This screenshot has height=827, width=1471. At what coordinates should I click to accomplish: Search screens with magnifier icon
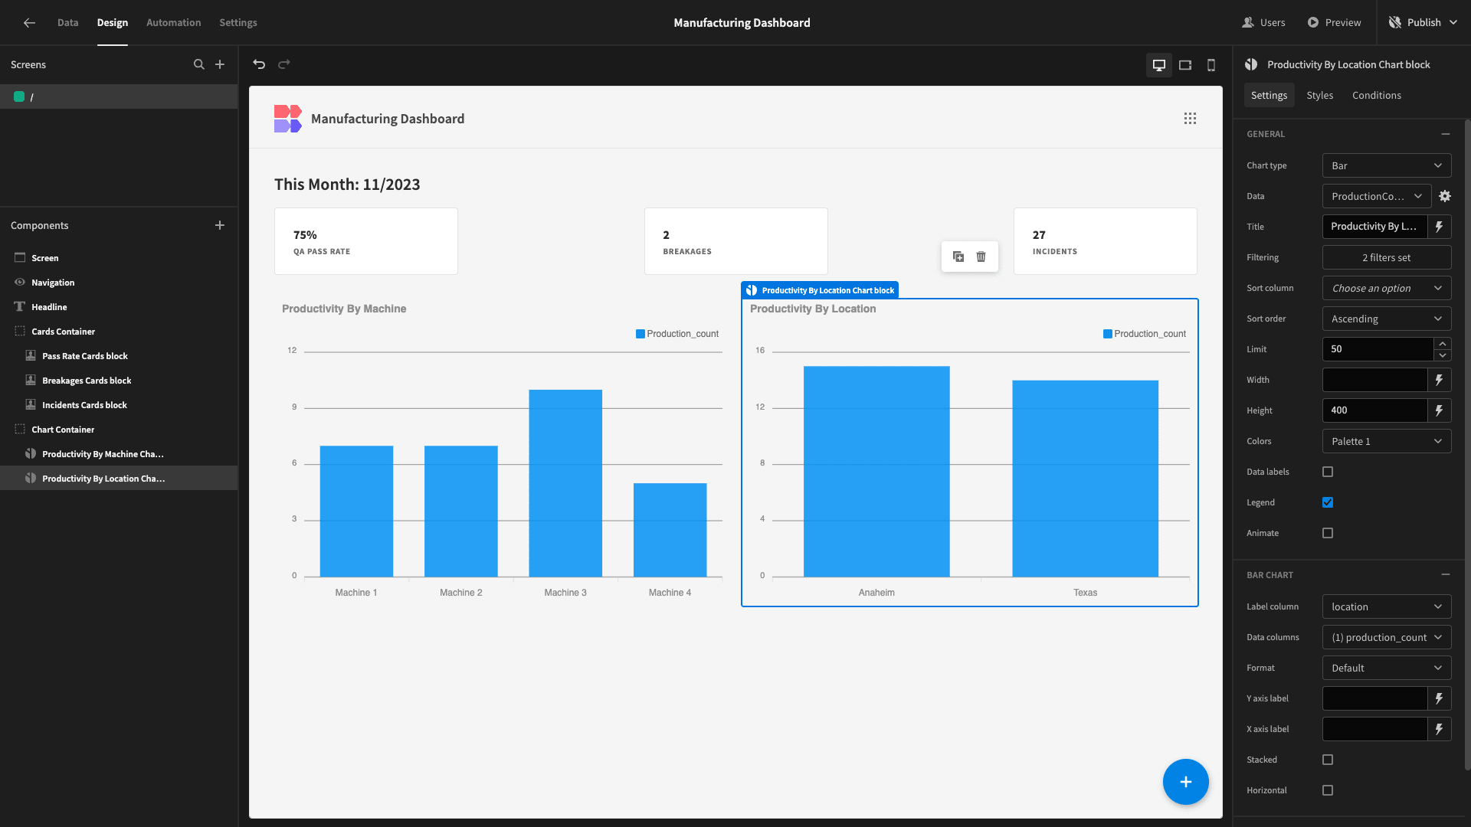199,64
